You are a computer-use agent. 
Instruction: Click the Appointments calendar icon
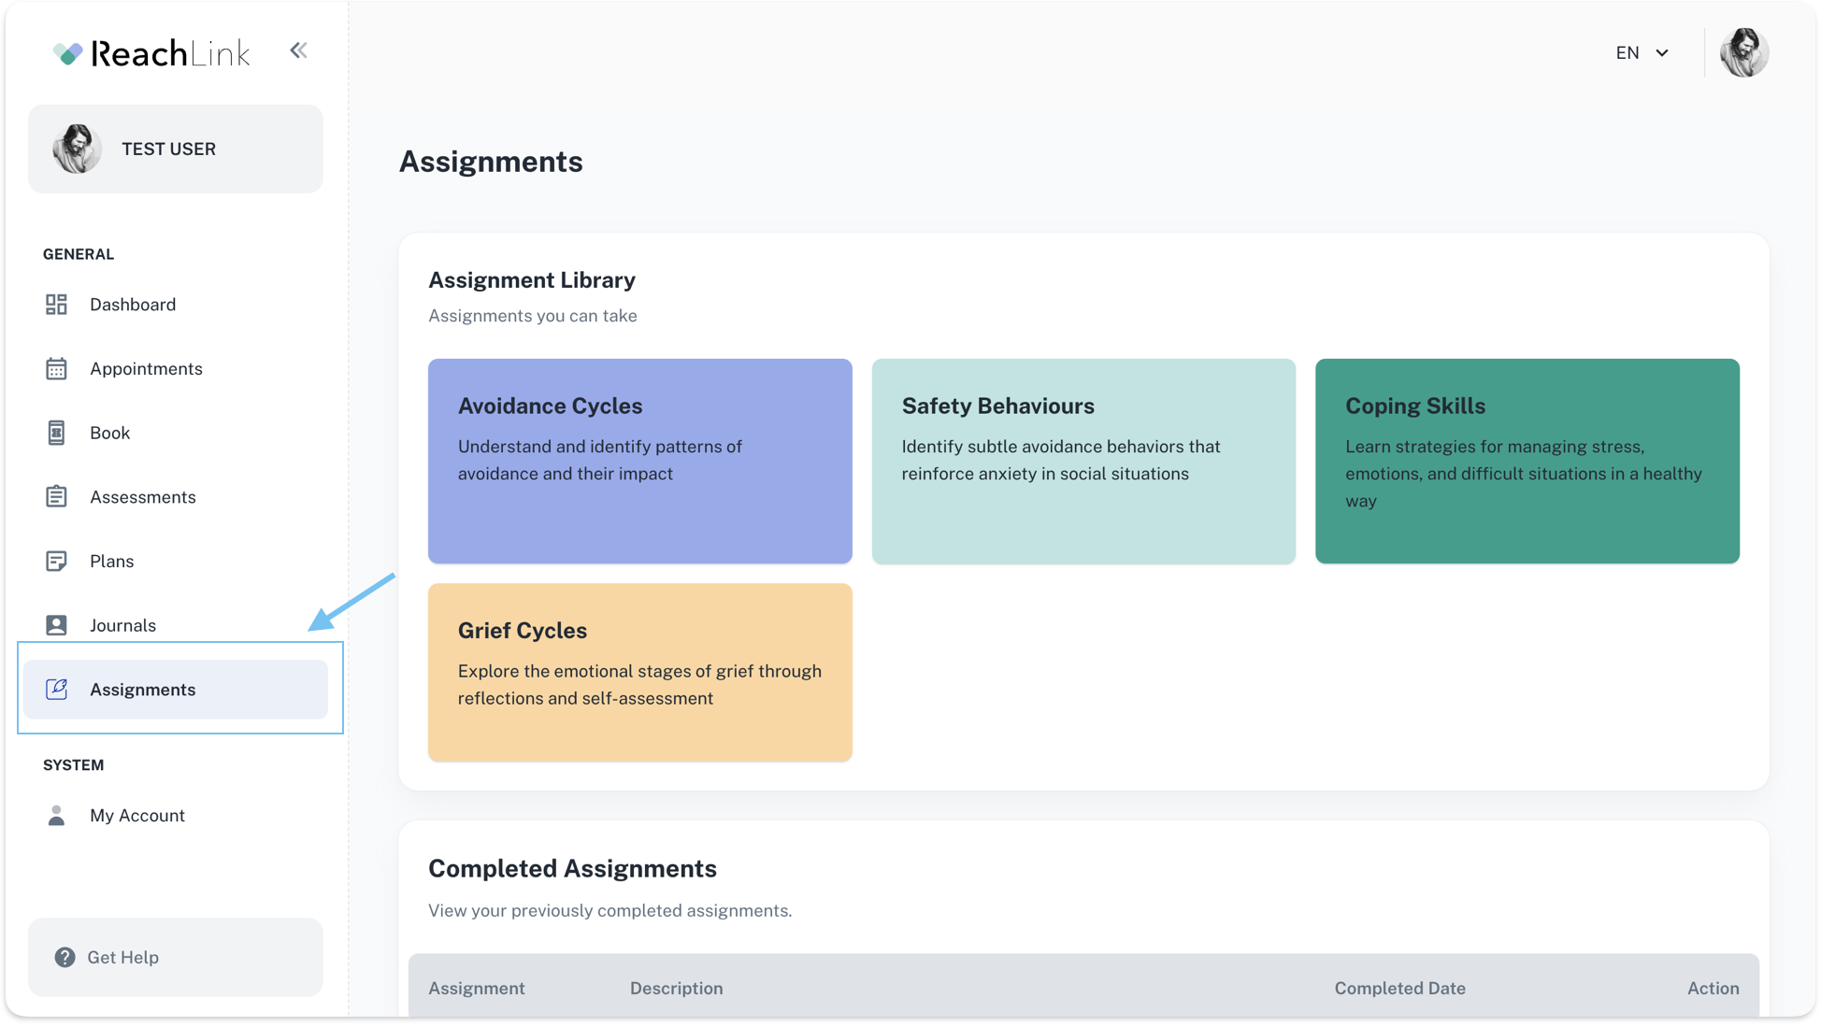tap(56, 369)
